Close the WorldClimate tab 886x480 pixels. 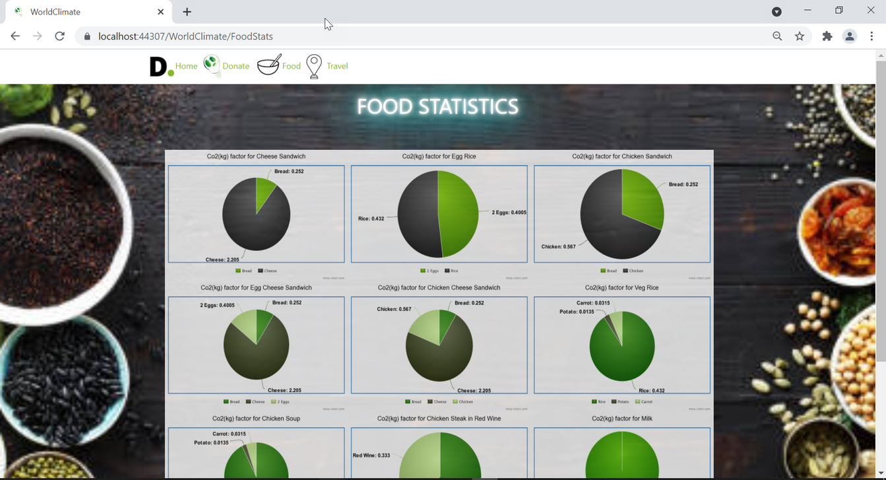click(x=160, y=12)
